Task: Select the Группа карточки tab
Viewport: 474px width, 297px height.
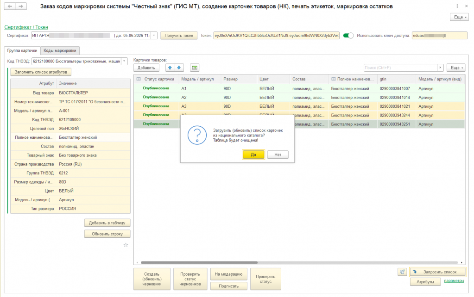Action: click(22, 50)
